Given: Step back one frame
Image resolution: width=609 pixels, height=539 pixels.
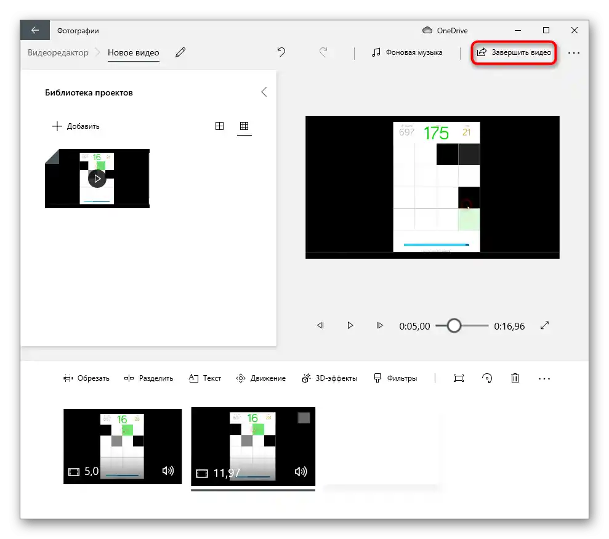Looking at the screenshot, I should tap(320, 325).
